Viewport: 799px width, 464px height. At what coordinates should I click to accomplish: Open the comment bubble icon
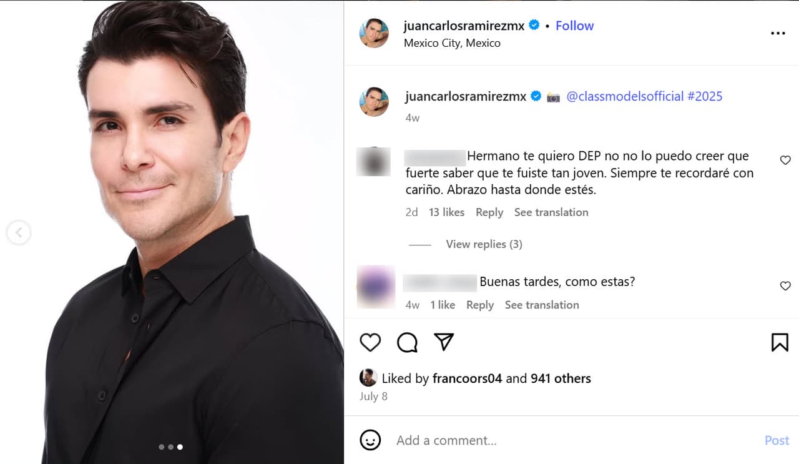coord(407,342)
